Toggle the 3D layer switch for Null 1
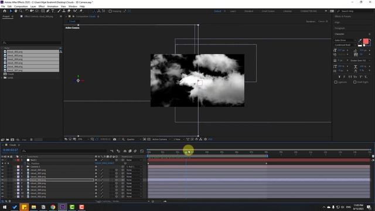The height and width of the screenshot is (211, 375). pos(117,160)
